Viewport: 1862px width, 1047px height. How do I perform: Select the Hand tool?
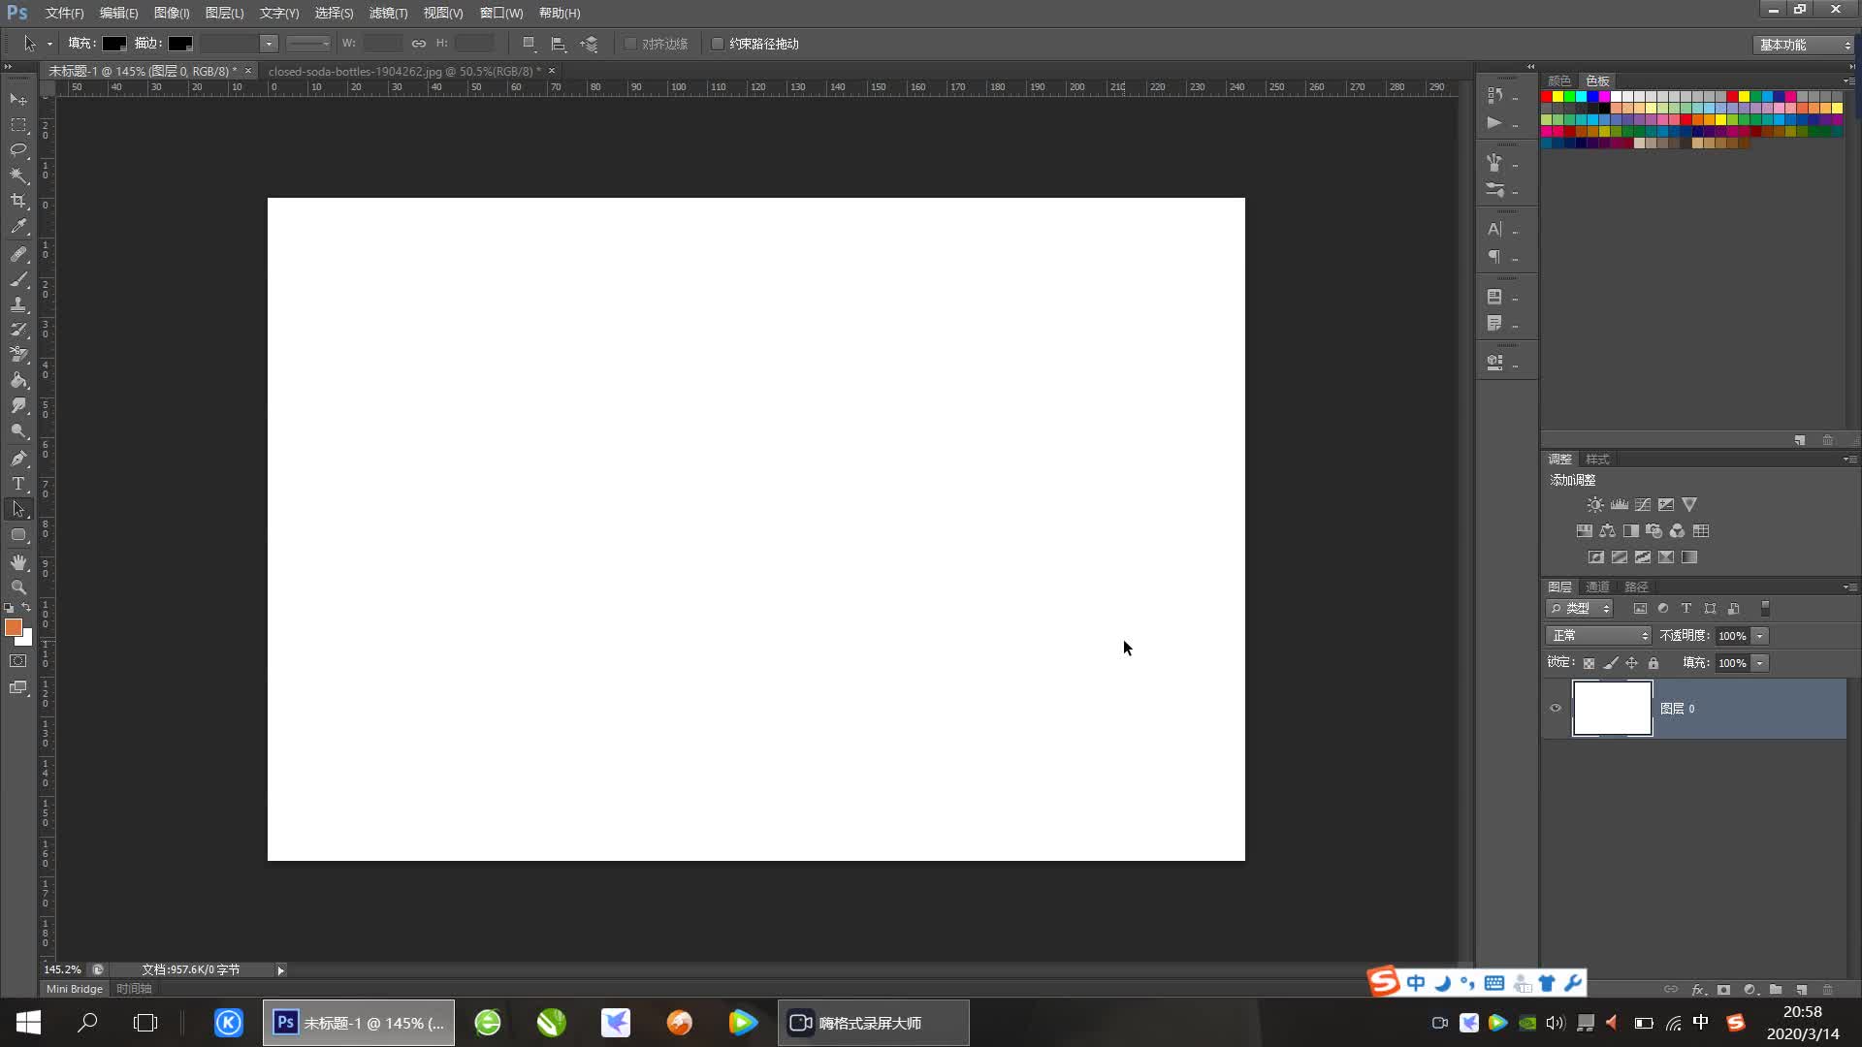click(x=18, y=562)
